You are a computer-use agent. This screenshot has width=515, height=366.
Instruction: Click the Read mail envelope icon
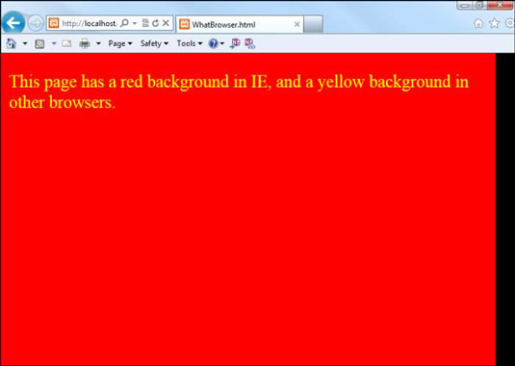(x=66, y=43)
